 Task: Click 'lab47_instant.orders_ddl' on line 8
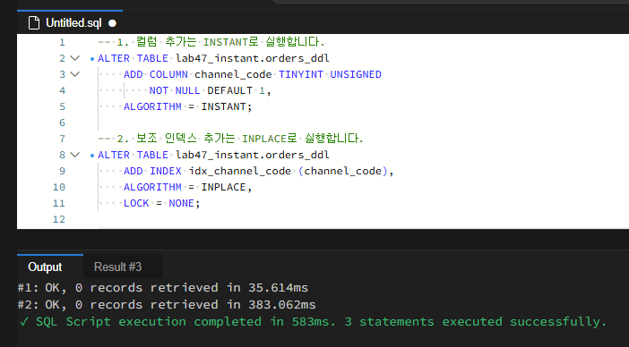coord(253,155)
